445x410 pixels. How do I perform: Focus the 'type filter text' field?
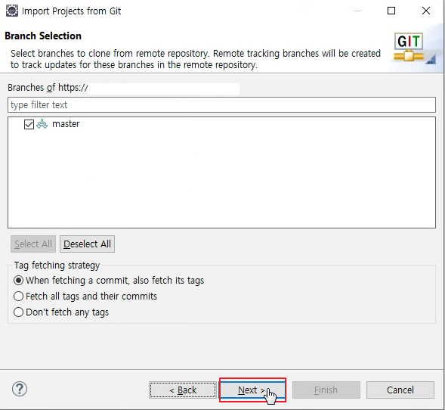(x=221, y=105)
